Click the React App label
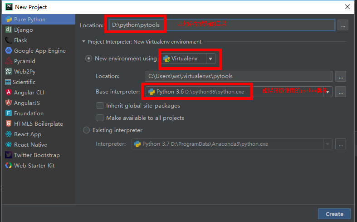This screenshot has width=357, height=222. 28,134
